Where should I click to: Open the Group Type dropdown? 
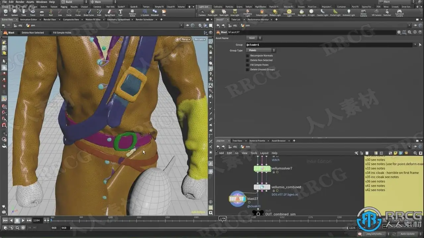pyautogui.click(x=261, y=50)
